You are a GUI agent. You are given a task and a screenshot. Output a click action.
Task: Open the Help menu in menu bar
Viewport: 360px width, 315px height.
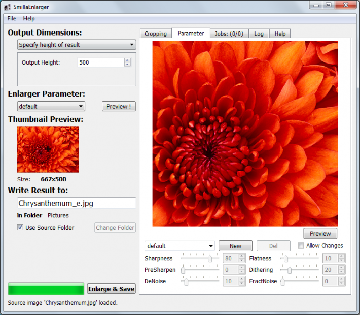29,18
